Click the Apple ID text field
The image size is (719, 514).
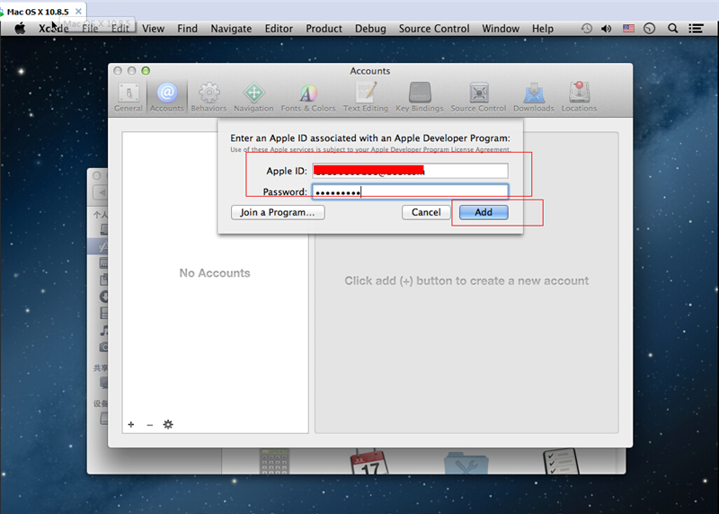[410, 171]
